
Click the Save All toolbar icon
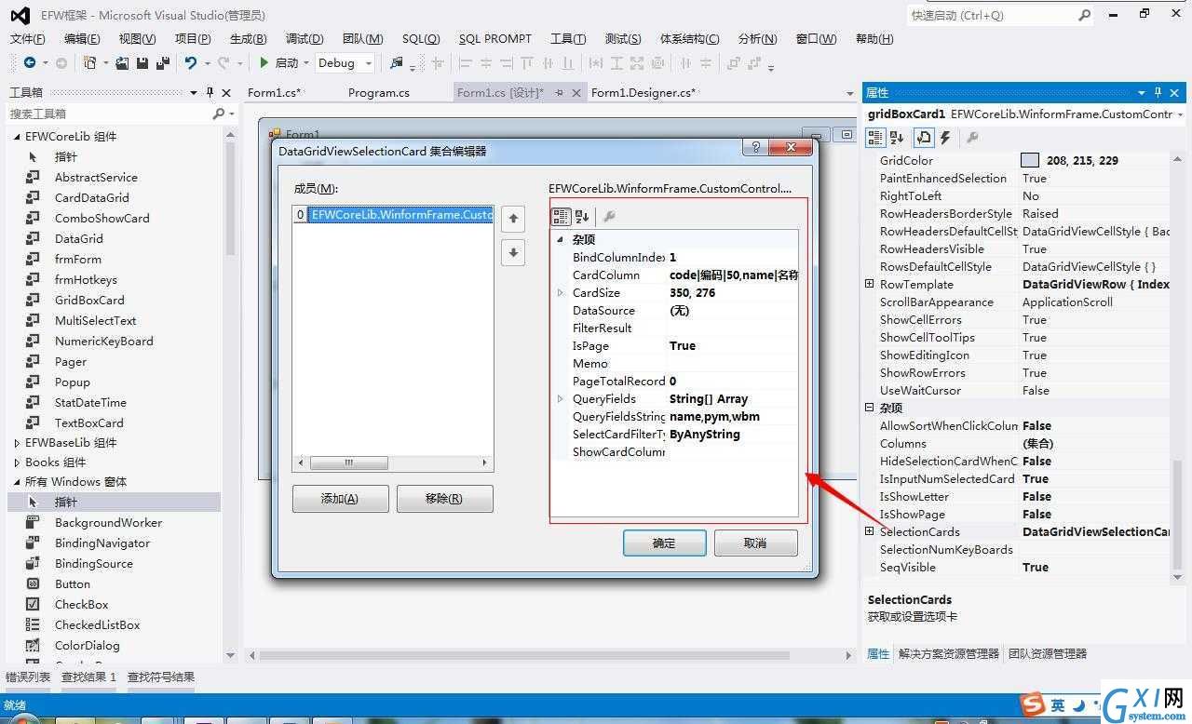(x=163, y=62)
